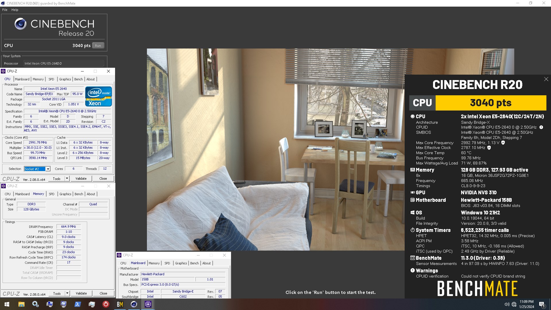The width and height of the screenshot is (551, 310).
Task: Click the DRAM Frequency value 664.9 MHz
Action: coord(69,226)
